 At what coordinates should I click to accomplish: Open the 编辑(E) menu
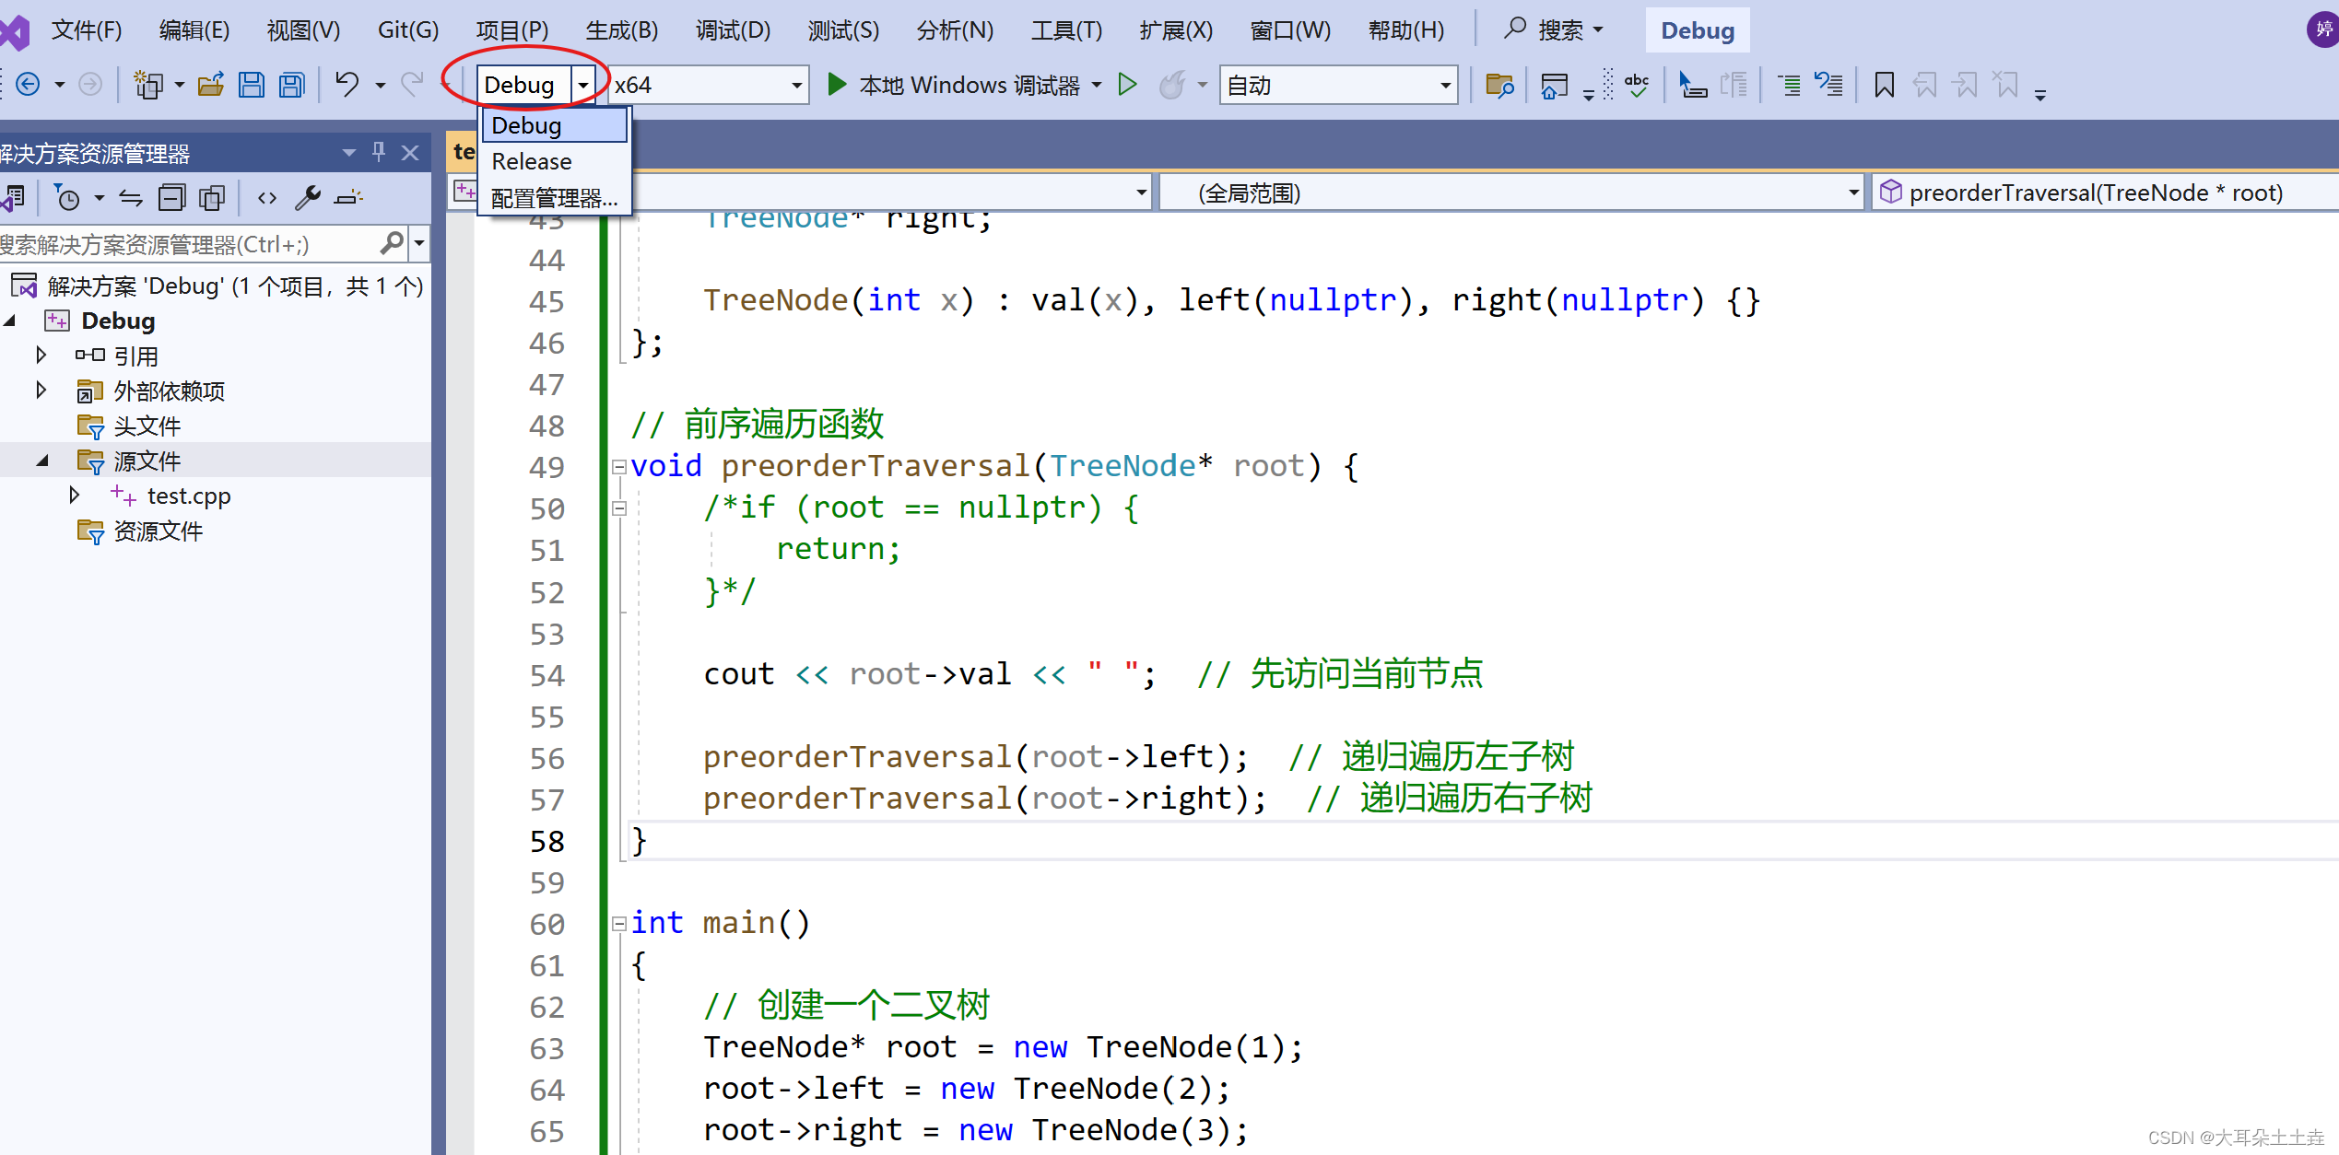[194, 29]
